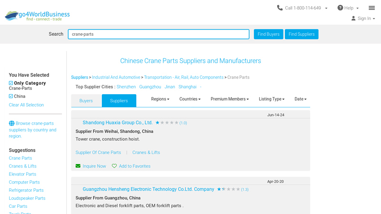The width and height of the screenshot is (381, 214).
Task: Click the globe icon beside Browse crane-parts
Action: [x=11, y=123]
